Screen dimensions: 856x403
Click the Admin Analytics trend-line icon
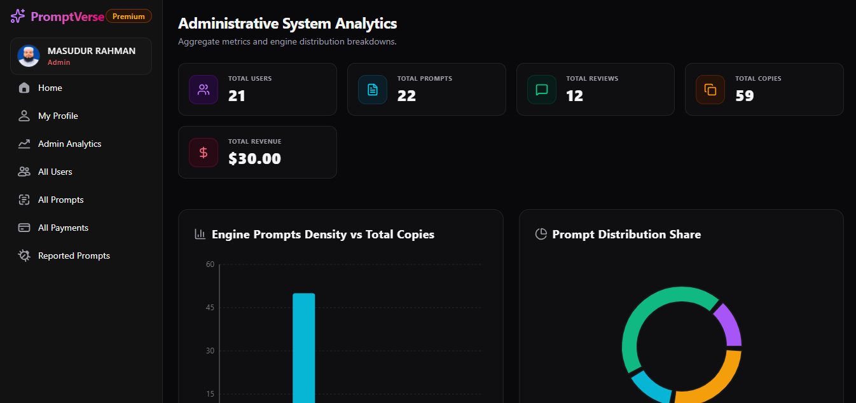point(24,144)
